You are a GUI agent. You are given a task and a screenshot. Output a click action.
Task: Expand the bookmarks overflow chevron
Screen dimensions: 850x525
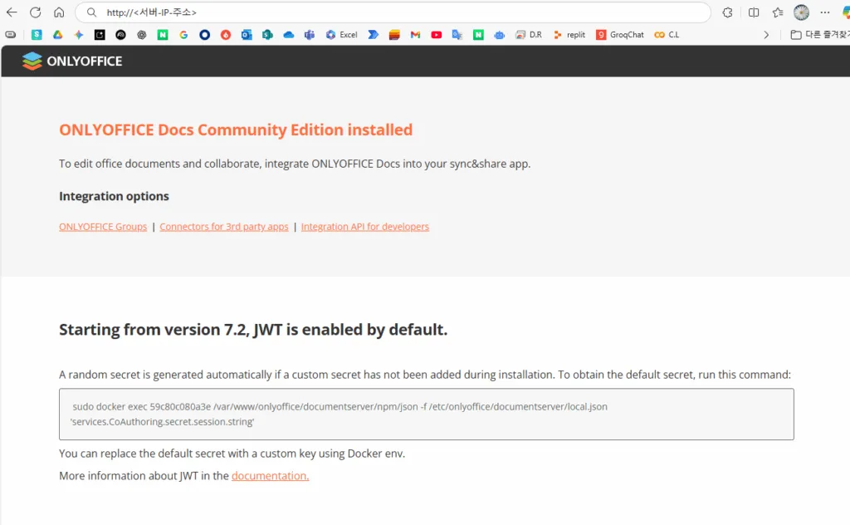pos(766,35)
